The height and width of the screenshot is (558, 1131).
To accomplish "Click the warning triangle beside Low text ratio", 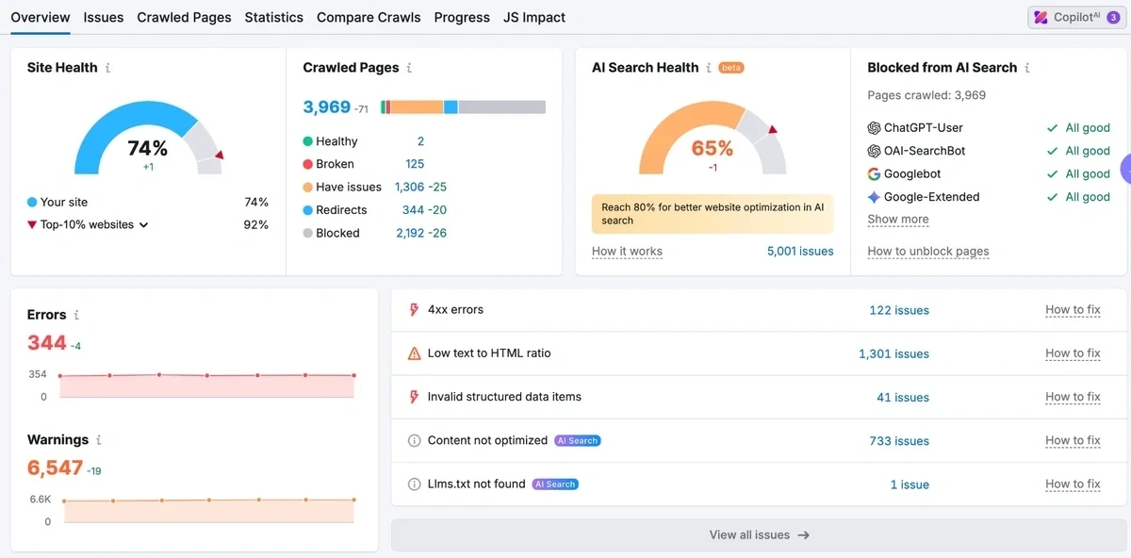I will [x=414, y=353].
